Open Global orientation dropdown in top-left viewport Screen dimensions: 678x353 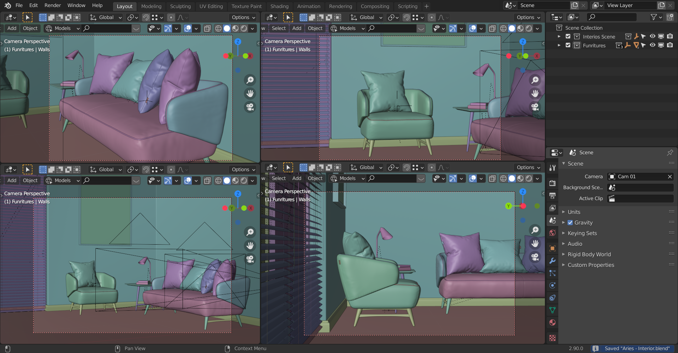pos(106,17)
